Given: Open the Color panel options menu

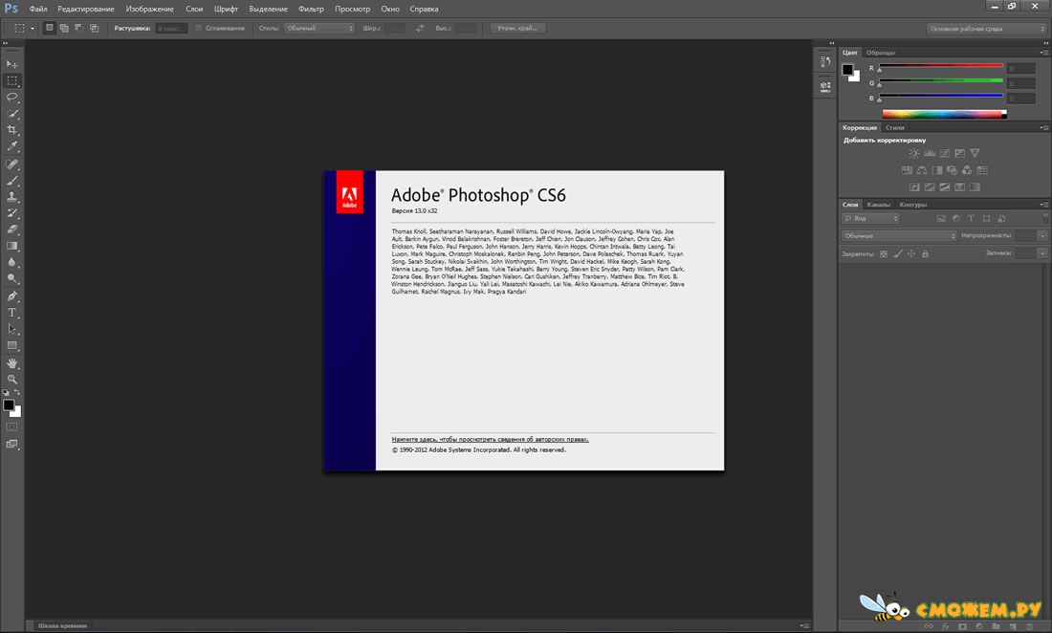Looking at the screenshot, I should pyautogui.click(x=1043, y=53).
